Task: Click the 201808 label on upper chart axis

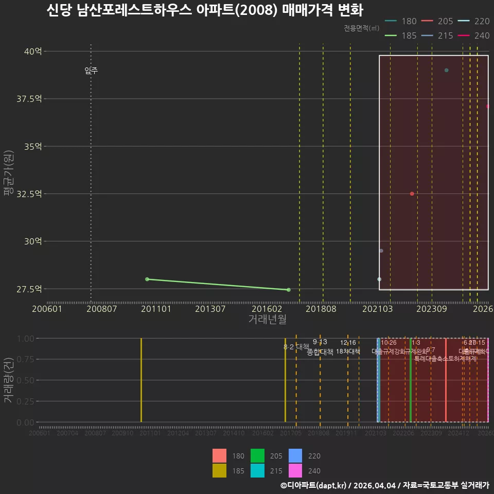Action: pos(321,309)
